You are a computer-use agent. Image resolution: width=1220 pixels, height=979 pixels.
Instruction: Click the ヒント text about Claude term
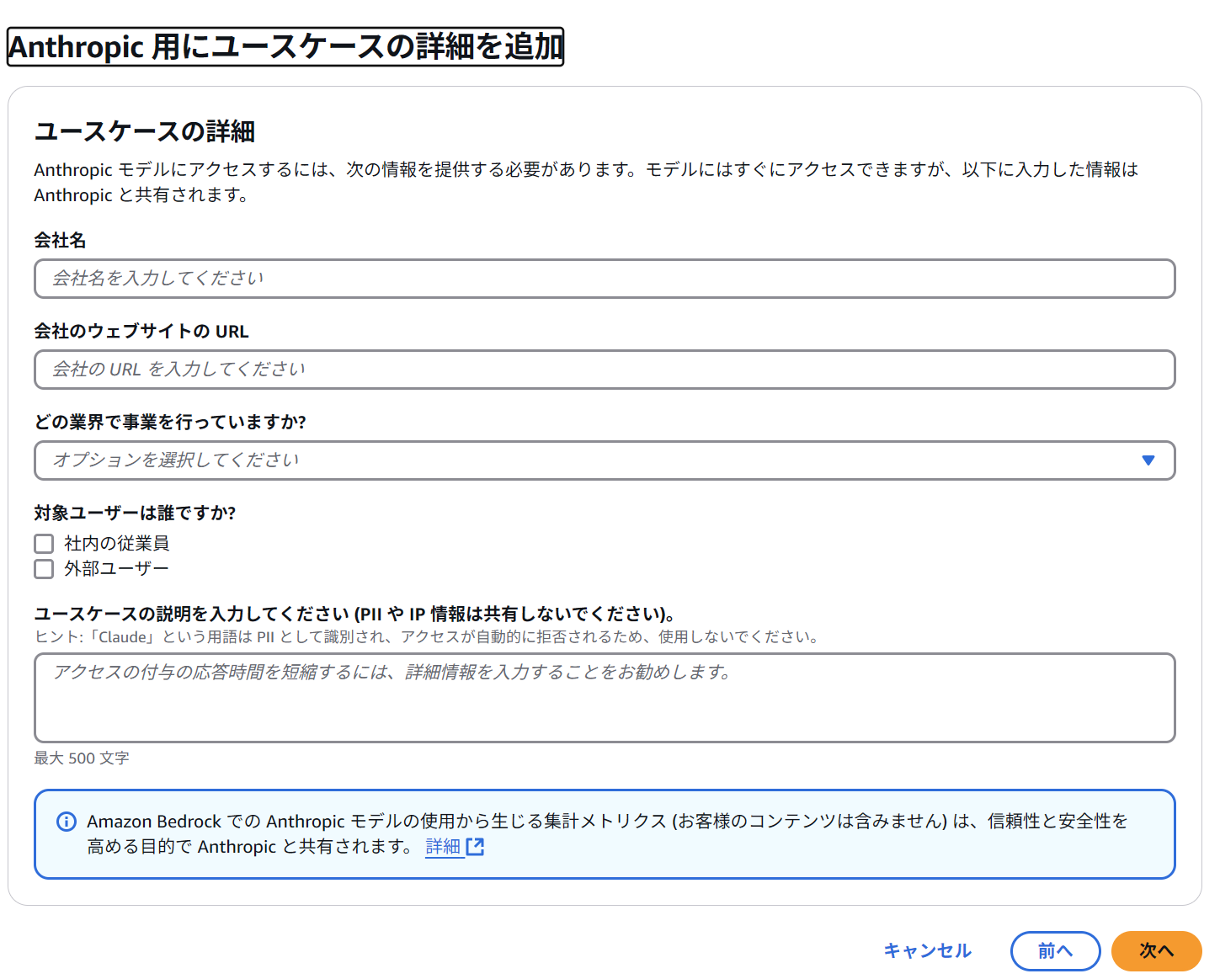pos(428,637)
